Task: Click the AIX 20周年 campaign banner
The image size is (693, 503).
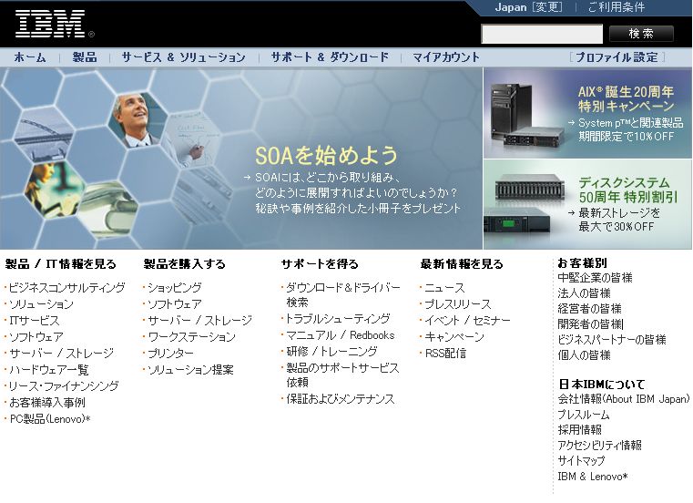Action: 587,113
